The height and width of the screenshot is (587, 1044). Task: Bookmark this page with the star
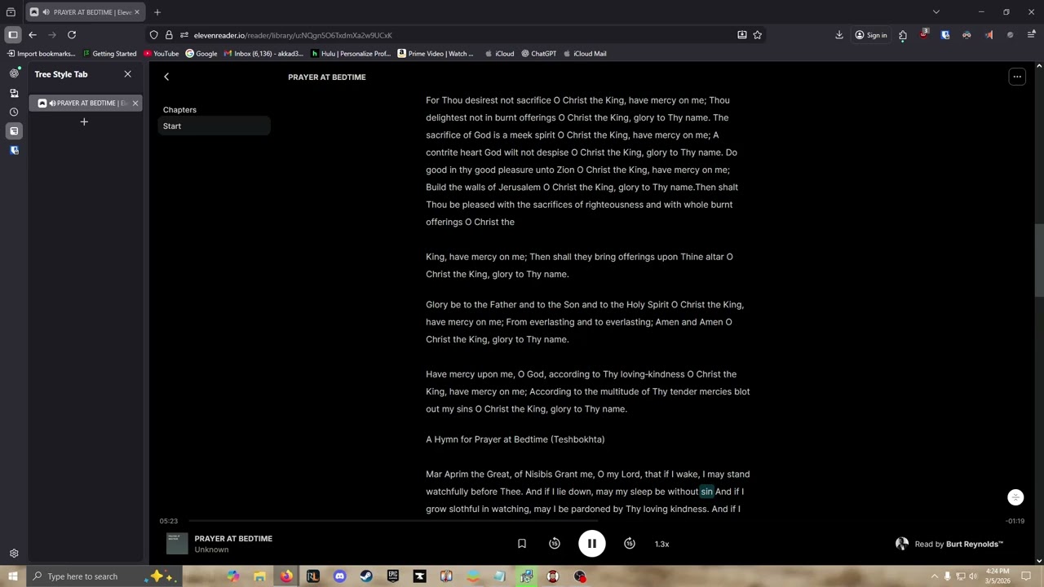[x=758, y=35]
